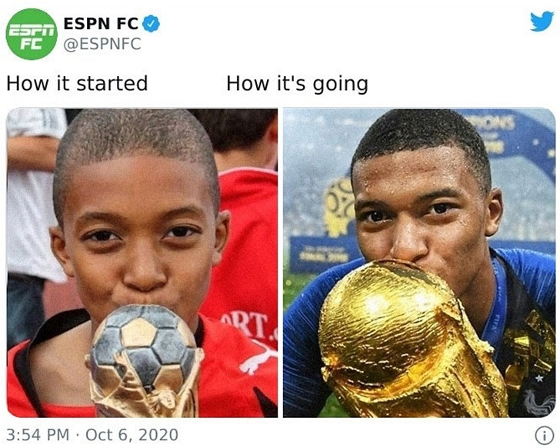Open the ESPN FC display name link
Screen dimensions: 560x448
coord(101,24)
